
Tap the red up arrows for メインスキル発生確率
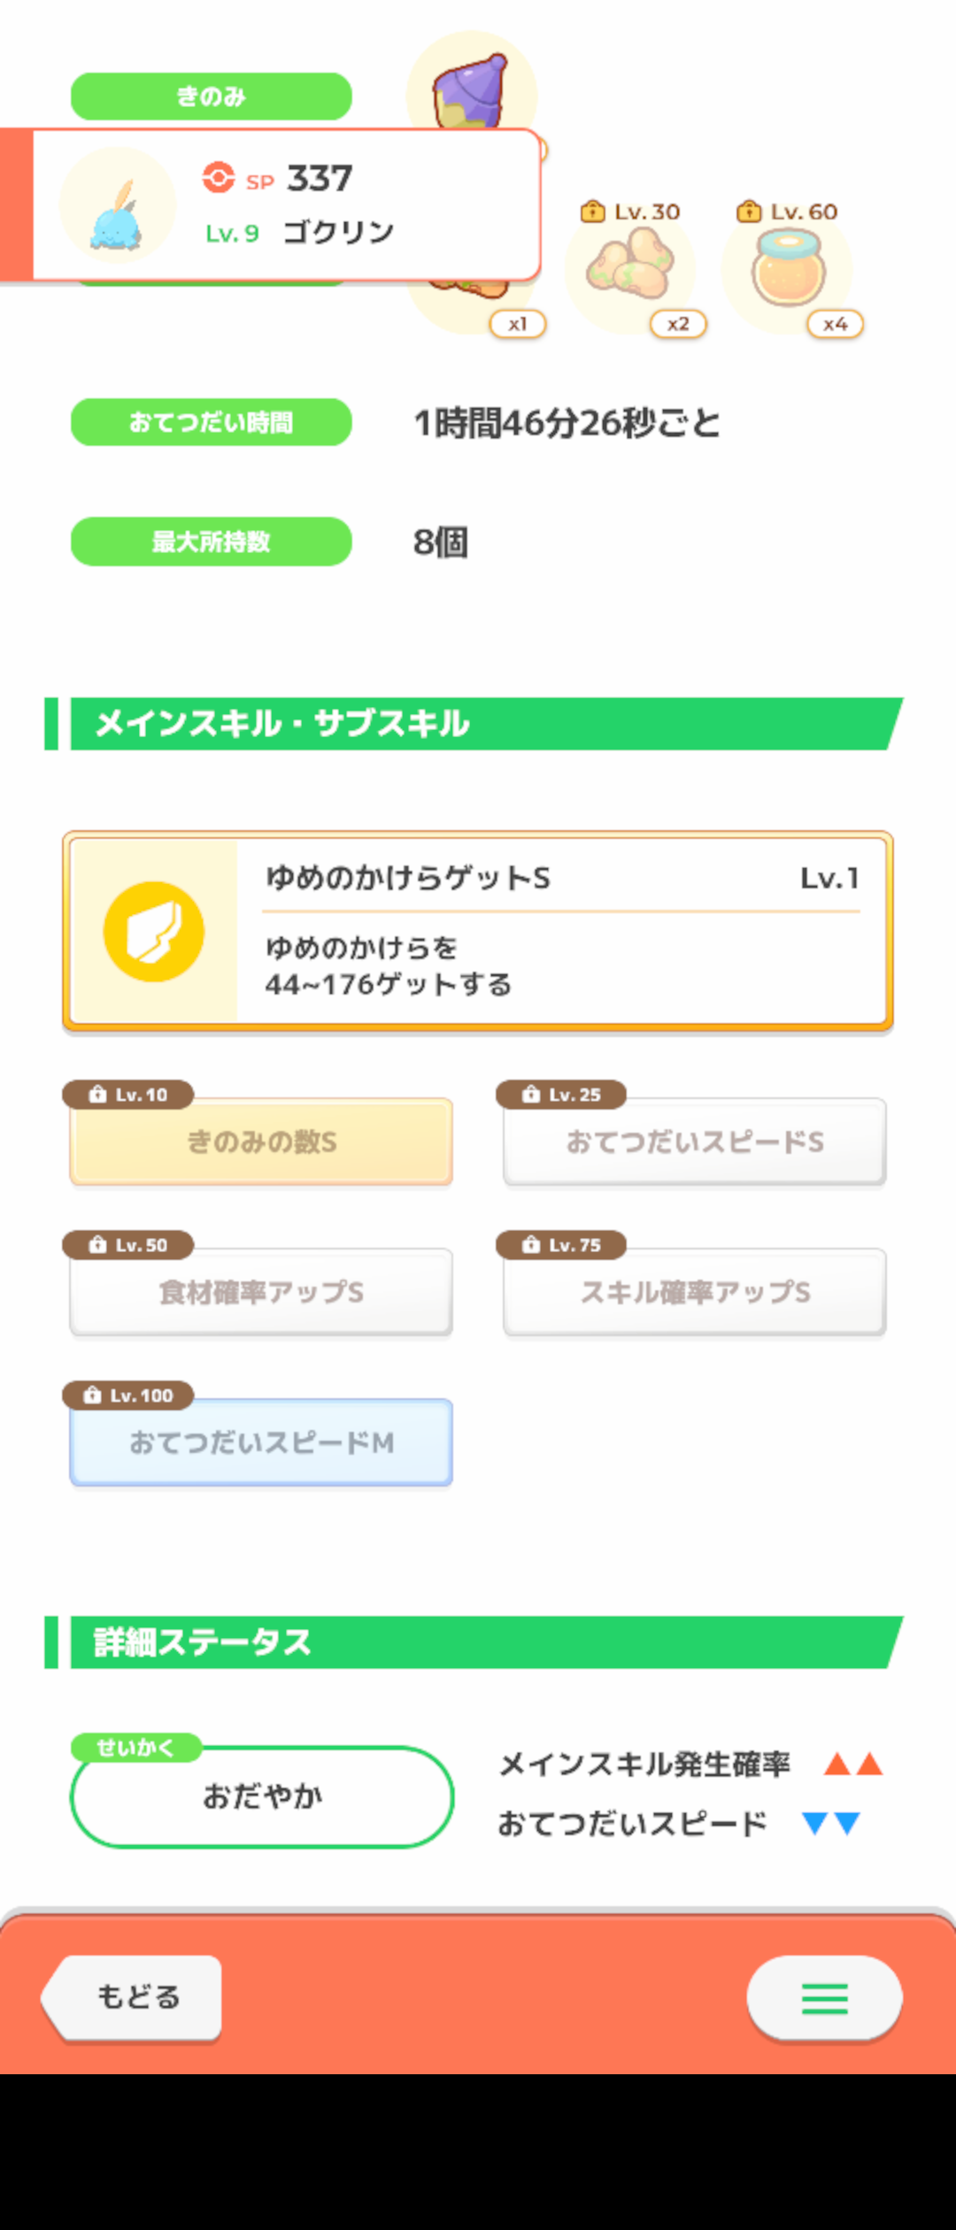853,1764
